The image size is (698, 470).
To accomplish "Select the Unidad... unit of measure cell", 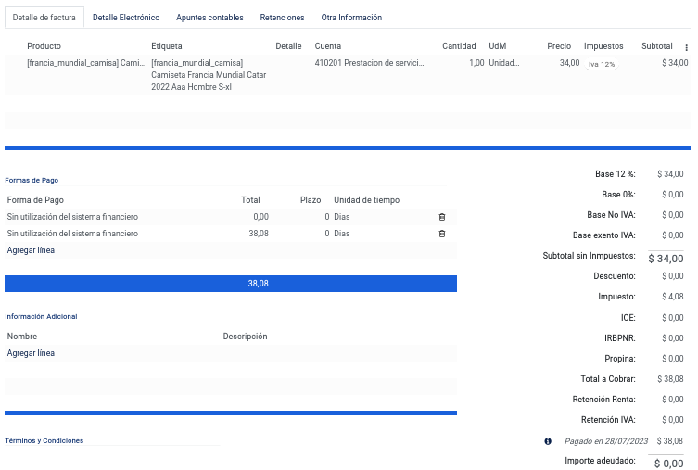I will [x=504, y=63].
